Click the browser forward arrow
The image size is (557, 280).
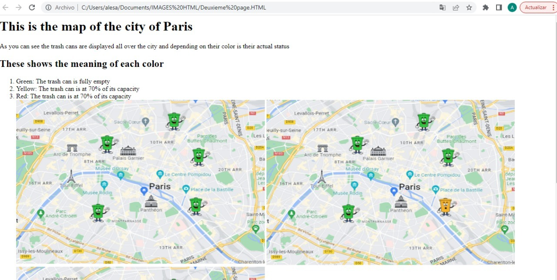[x=18, y=7]
